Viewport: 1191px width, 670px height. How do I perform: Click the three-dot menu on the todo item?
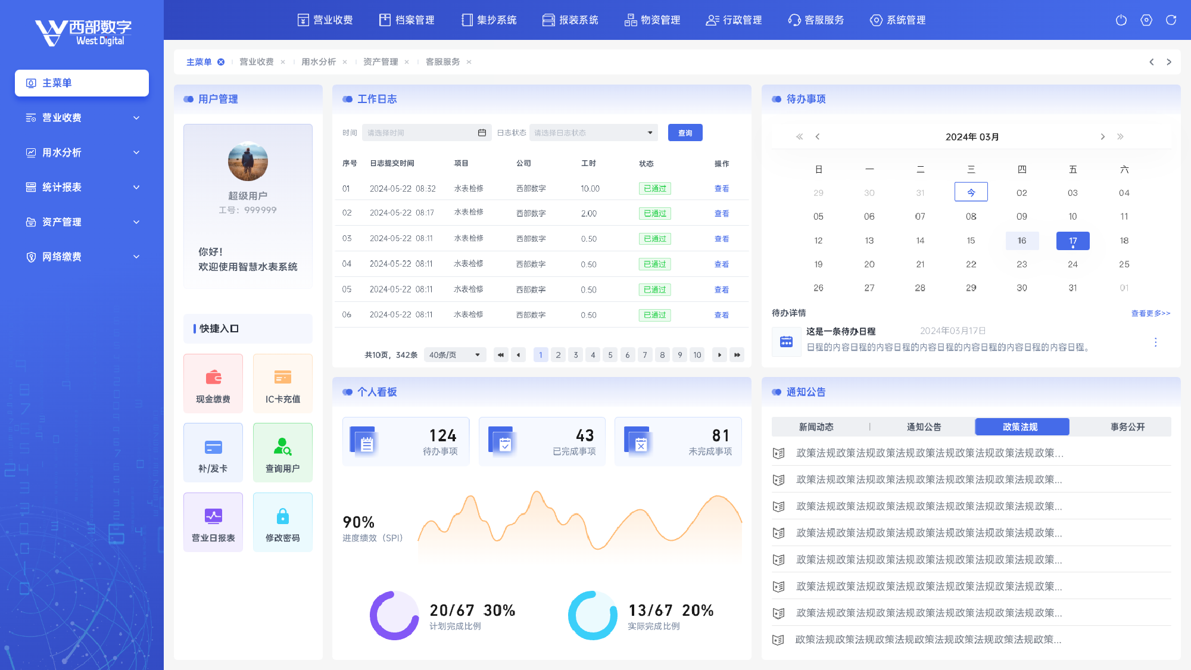pyautogui.click(x=1155, y=342)
